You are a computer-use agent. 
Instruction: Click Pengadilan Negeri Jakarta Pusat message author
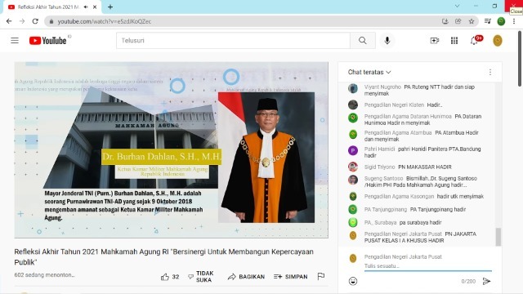click(403, 234)
